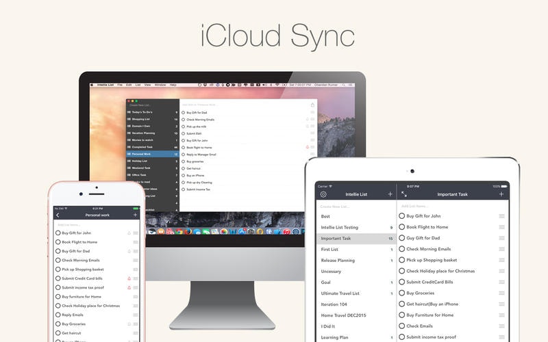Image resolution: width=548 pixels, height=342 pixels.
Task: Click Buy groceries text on the Mac
Action: pyautogui.click(x=195, y=161)
